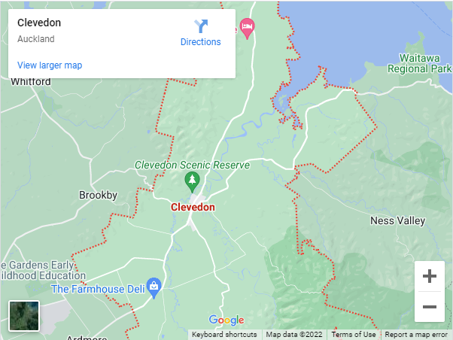Click the Clevedon Scenic Reserve text label
Image resolution: width=453 pixels, height=340 pixels.
click(192, 165)
